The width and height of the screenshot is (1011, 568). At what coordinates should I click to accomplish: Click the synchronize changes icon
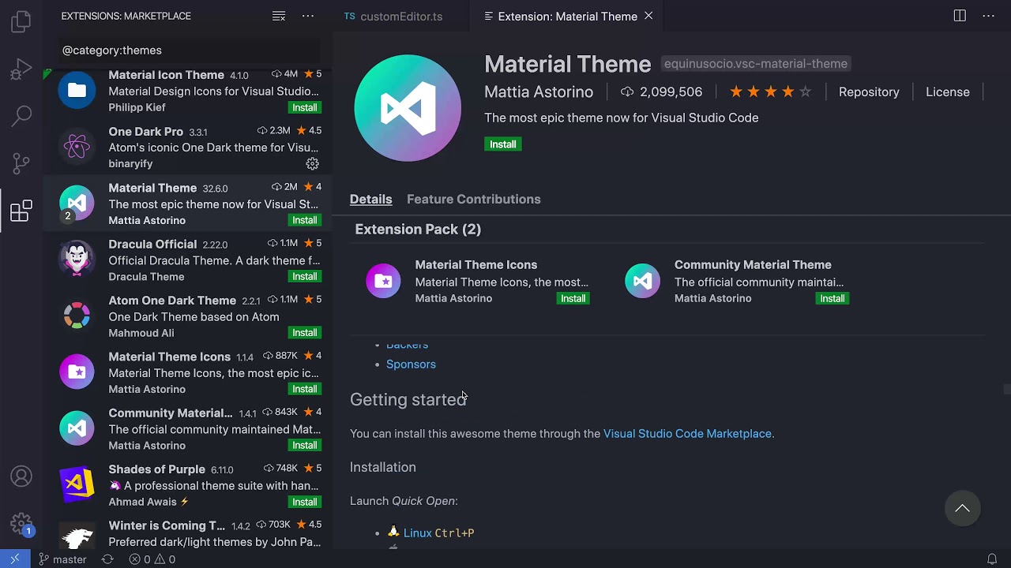point(107,559)
